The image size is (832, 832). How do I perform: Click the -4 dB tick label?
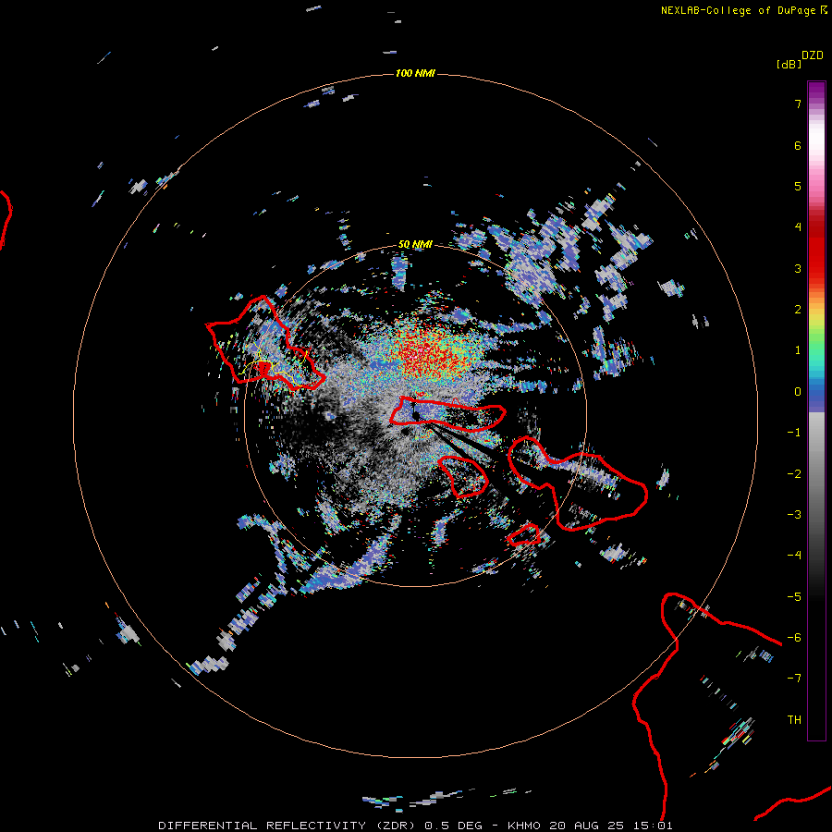click(794, 556)
